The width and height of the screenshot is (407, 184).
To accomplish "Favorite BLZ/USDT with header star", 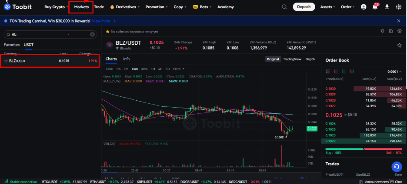I will (x=399, y=46).
